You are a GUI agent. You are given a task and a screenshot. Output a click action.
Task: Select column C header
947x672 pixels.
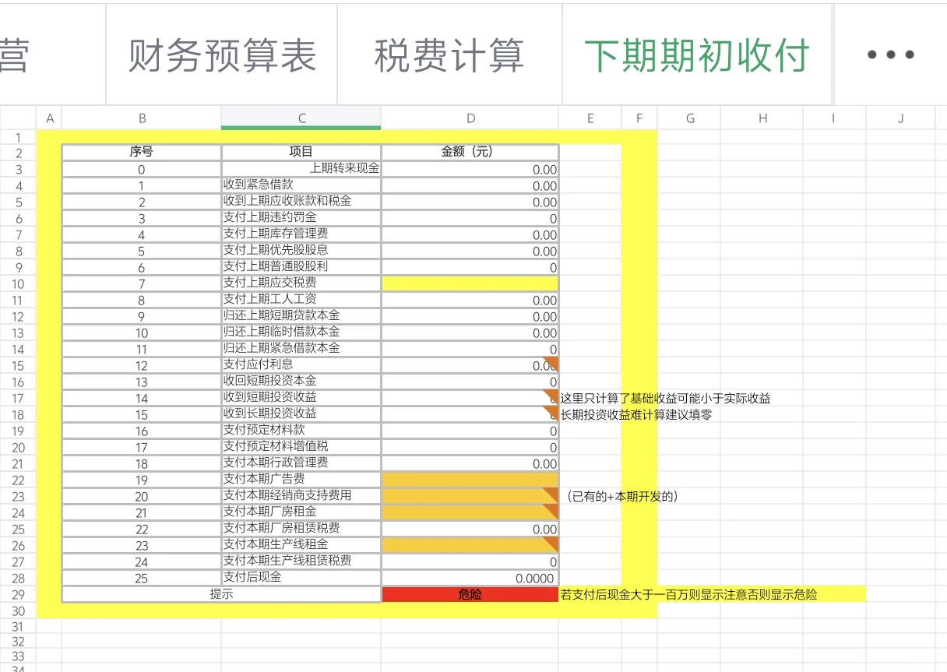click(301, 118)
